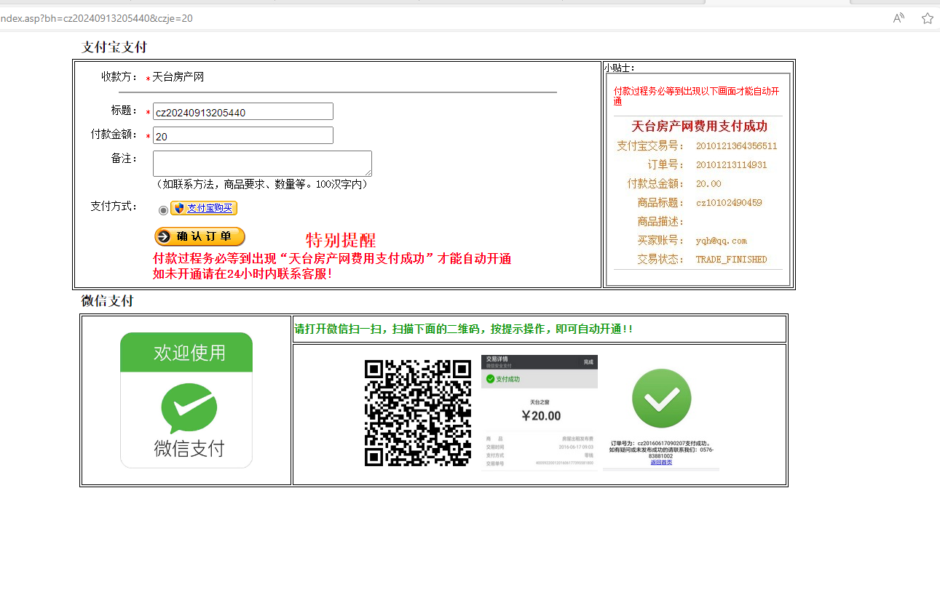Click the 小贴士 label
Viewport: 940px width, 608px height.
tap(620, 68)
